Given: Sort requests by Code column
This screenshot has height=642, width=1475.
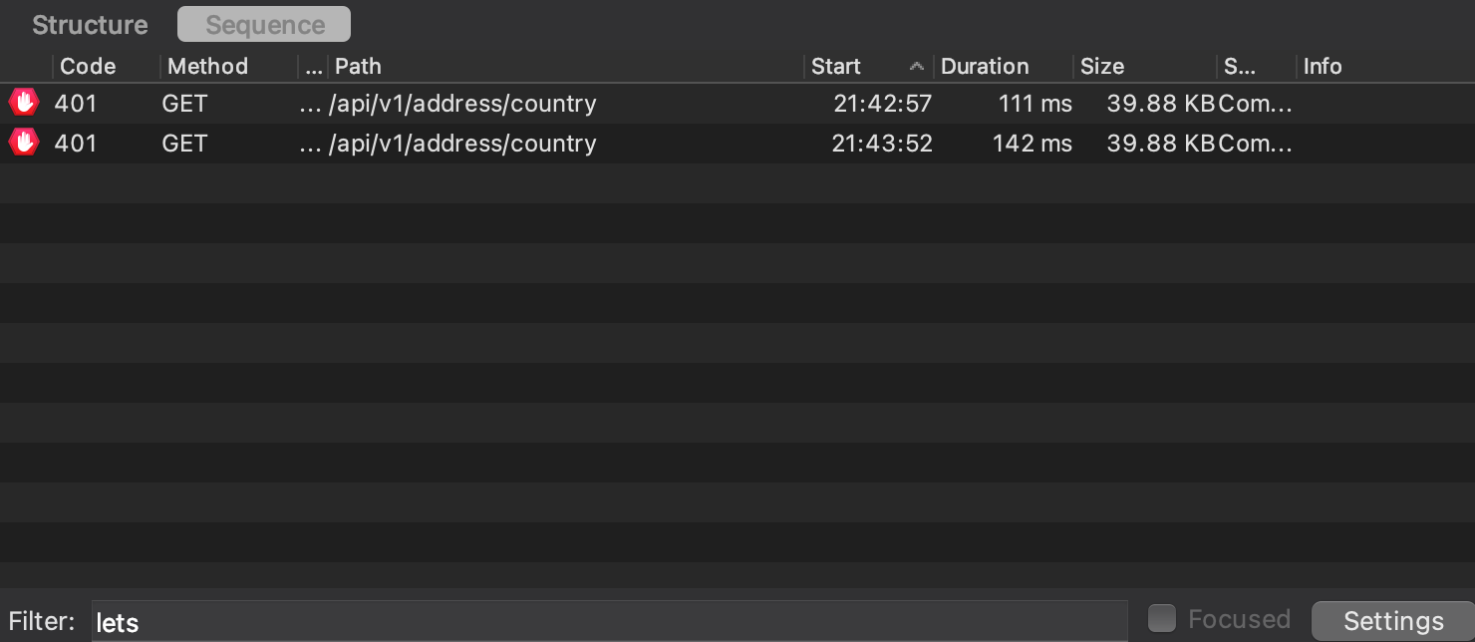Looking at the screenshot, I should (89, 67).
